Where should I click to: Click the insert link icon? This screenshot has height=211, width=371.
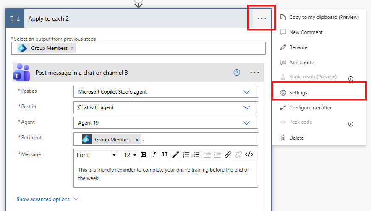click(228, 155)
